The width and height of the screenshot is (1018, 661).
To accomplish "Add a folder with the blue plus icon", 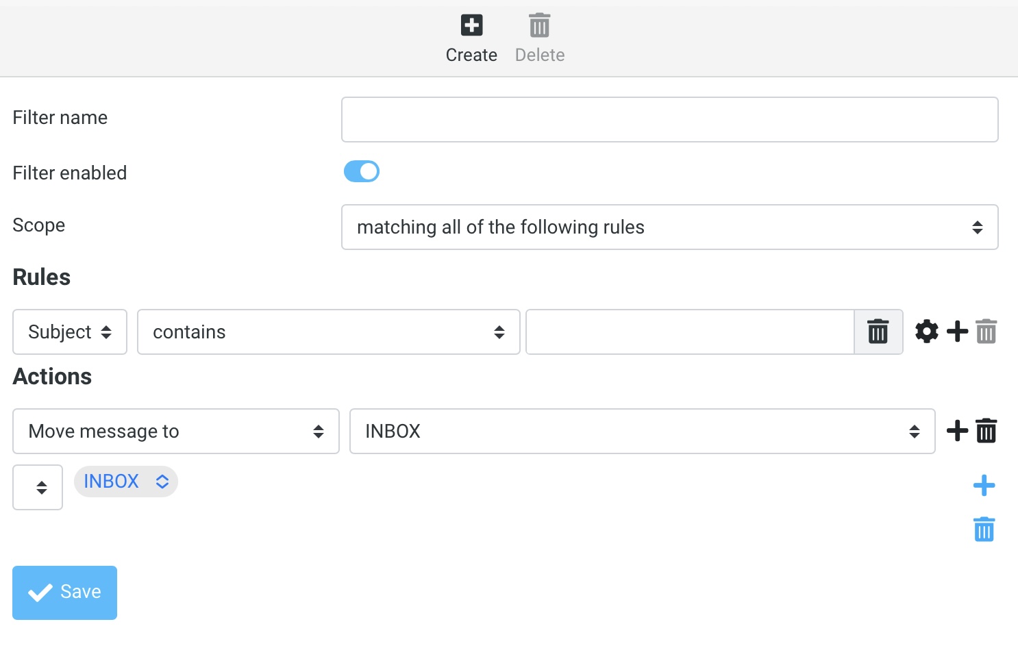I will point(984,485).
